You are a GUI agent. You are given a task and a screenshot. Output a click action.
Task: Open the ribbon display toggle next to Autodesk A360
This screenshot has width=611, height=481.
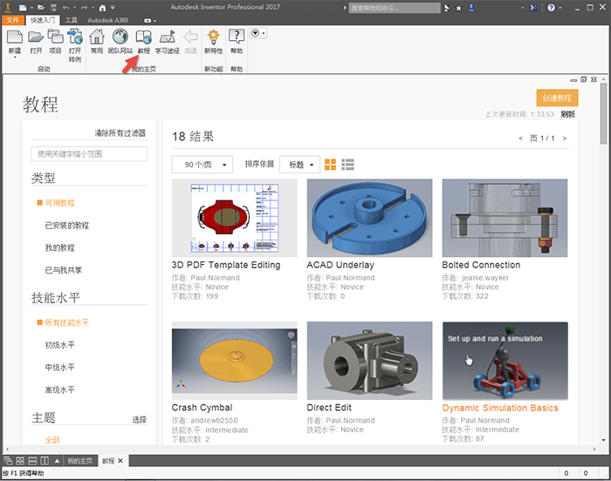pyautogui.click(x=149, y=20)
